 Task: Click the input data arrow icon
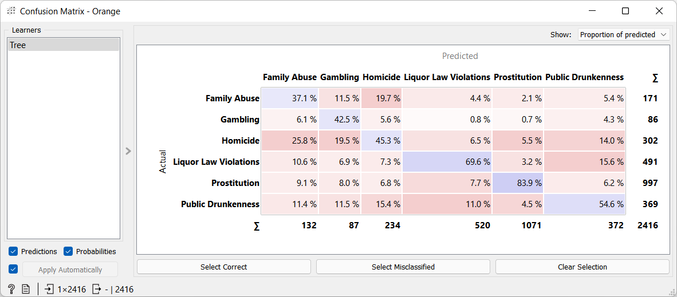click(x=49, y=289)
